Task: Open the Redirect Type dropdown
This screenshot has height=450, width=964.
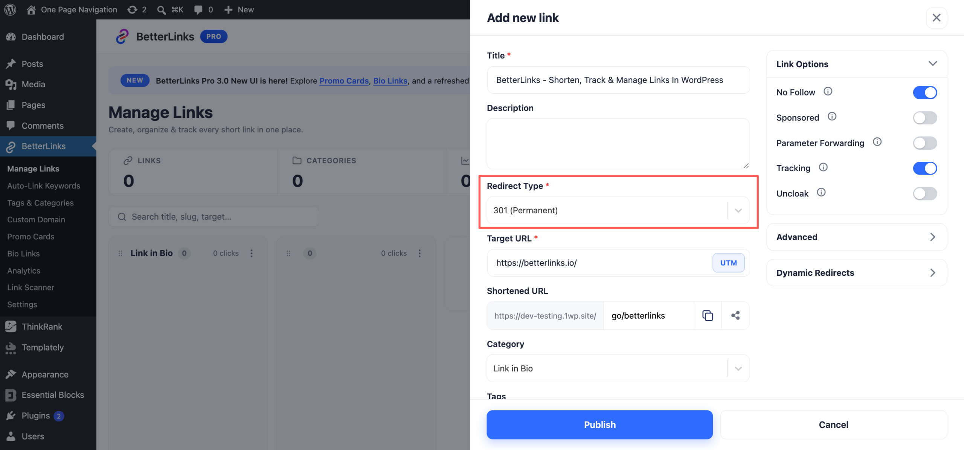Action: point(618,210)
